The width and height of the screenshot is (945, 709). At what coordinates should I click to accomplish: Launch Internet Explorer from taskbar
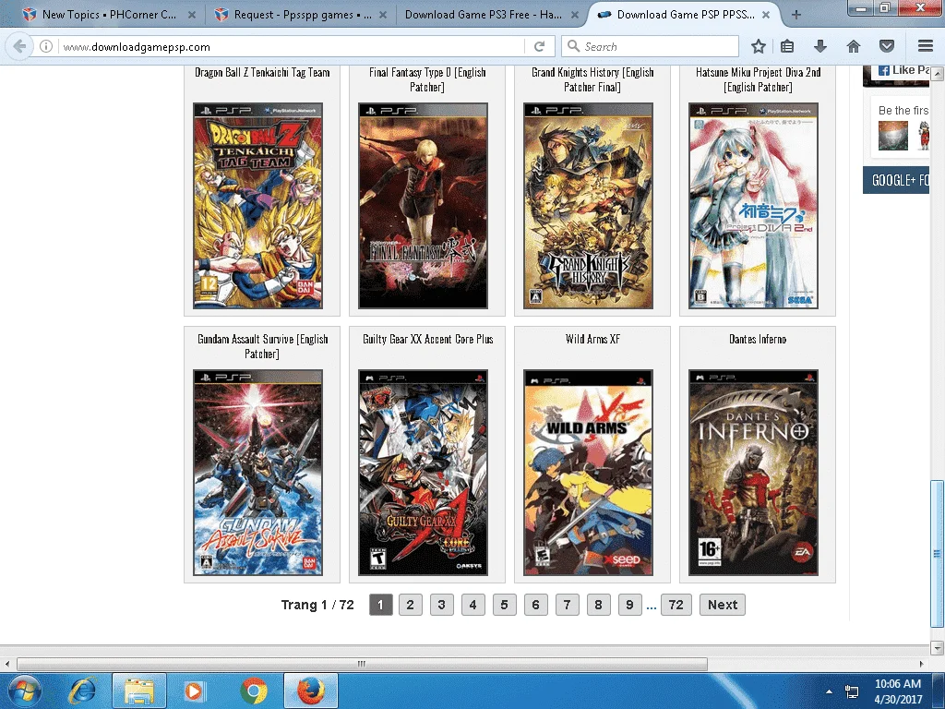pyautogui.click(x=82, y=691)
